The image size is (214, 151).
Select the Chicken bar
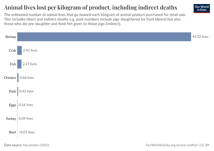coord(18,78)
